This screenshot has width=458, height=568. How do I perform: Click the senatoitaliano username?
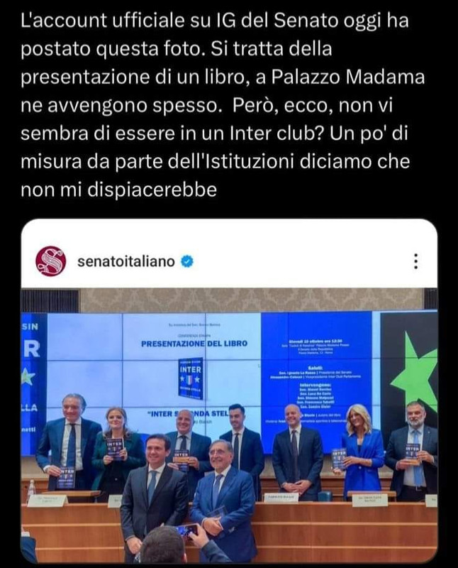(x=126, y=261)
